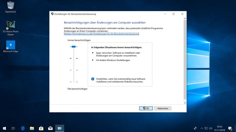Click the dialog scrollbar up arrow
The height and width of the screenshot is (132, 236).
pyautogui.click(x=185, y=18)
